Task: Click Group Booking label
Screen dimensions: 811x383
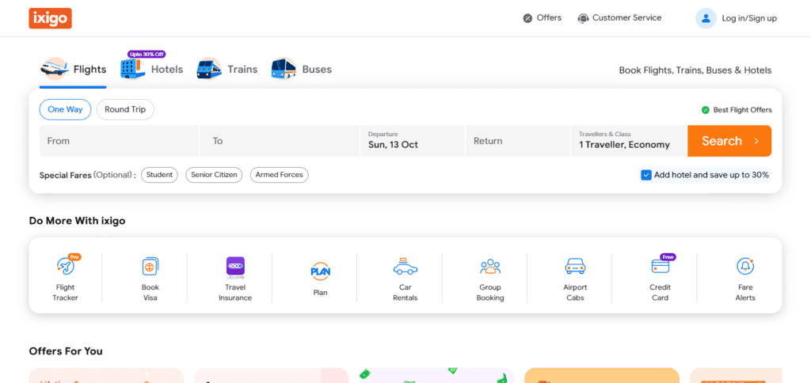Action: (490, 293)
